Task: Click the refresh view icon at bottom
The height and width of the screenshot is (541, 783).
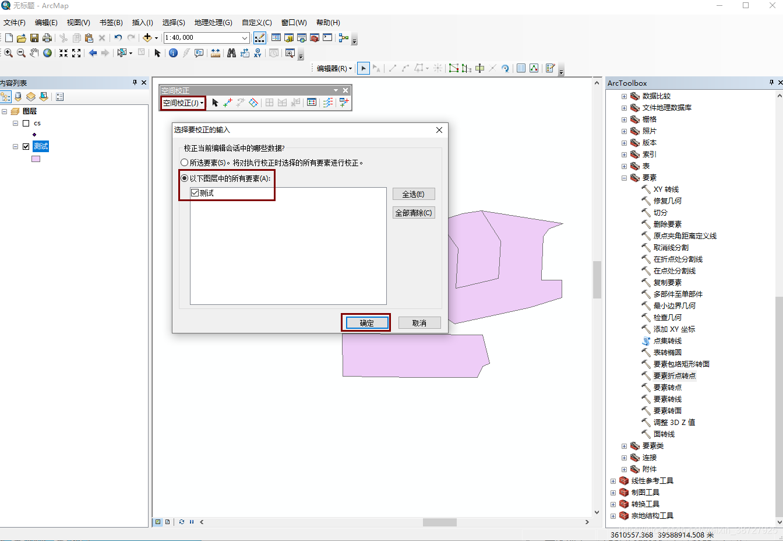Action: pyautogui.click(x=182, y=522)
